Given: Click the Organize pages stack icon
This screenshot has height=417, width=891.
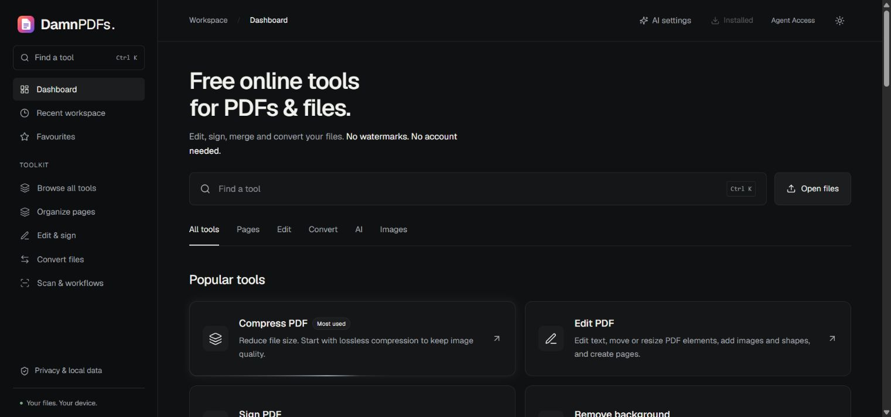Looking at the screenshot, I should coord(25,212).
